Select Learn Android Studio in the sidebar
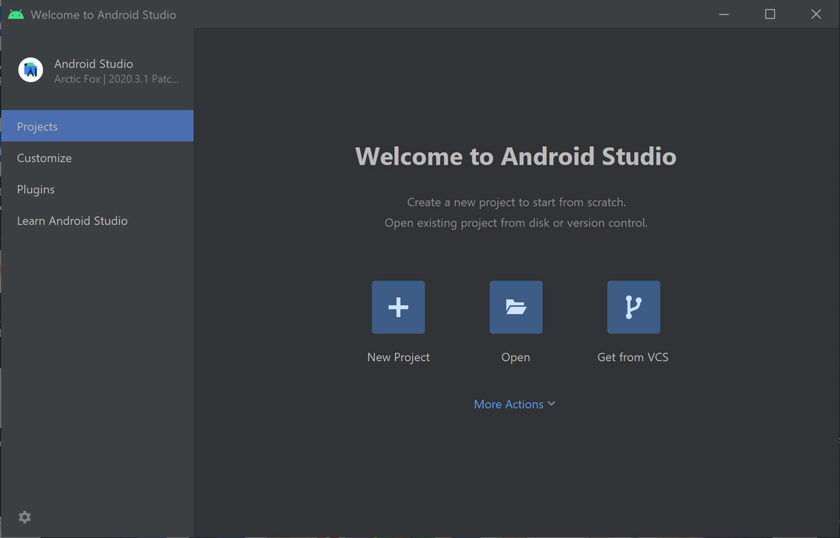This screenshot has width=840, height=538. point(72,220)
